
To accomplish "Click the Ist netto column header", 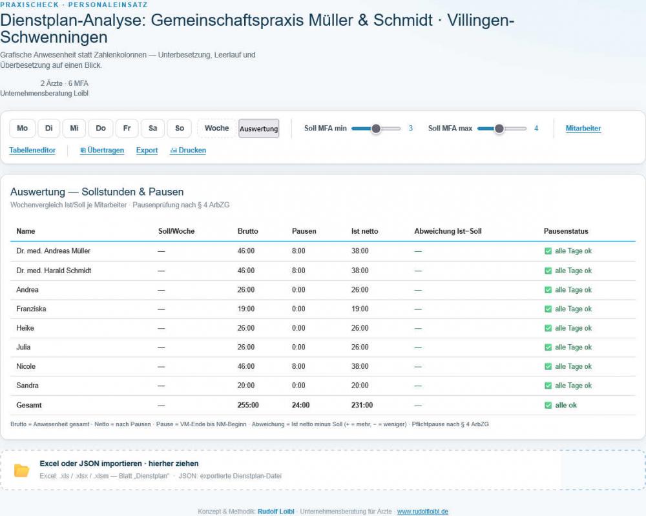I will pos(364,231).
